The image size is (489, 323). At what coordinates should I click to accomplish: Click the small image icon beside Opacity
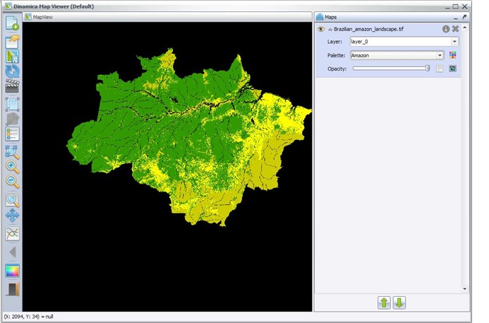(x=453, y=69)
